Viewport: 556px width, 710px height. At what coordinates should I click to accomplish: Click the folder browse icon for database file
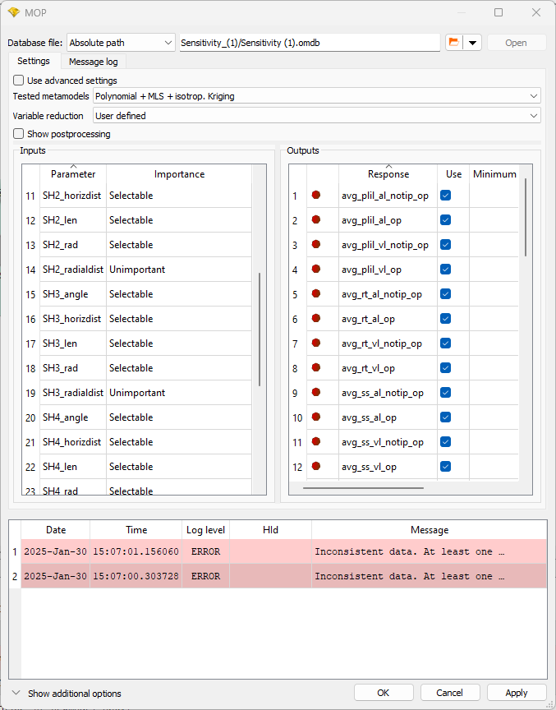[454, 43]
